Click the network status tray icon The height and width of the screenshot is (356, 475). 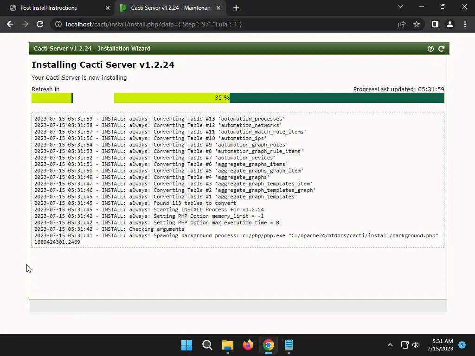click(404, 345)
